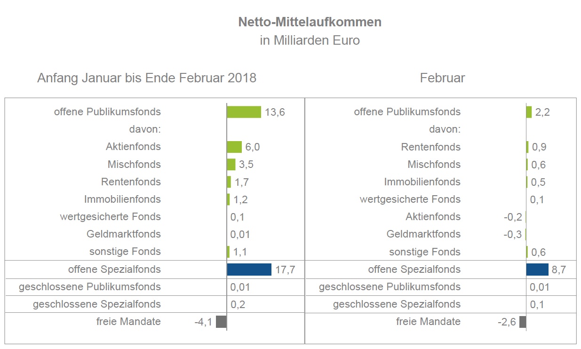Click the -0,3 Geldmarktfonds value
581x349 pixels.
512,234
